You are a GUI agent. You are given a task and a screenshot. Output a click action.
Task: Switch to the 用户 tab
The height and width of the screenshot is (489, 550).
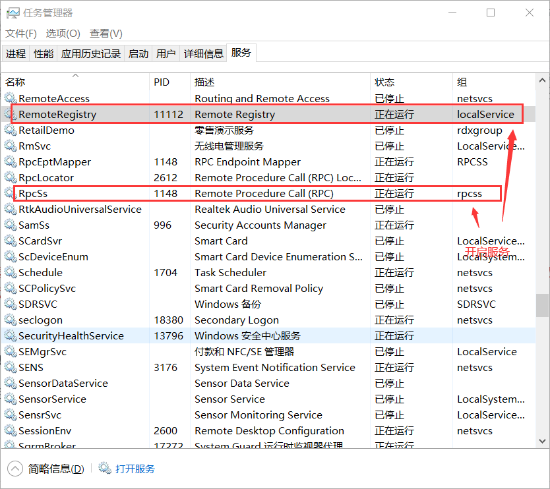pos(166,53)
